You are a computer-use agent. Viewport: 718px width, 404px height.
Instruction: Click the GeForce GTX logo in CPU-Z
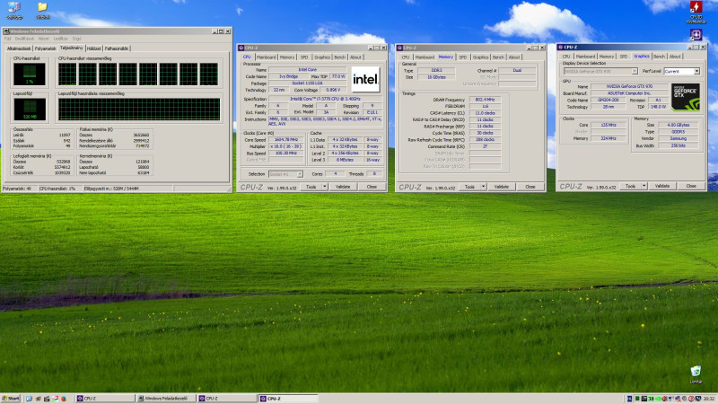pyautogui.click(x=686, y=97)
